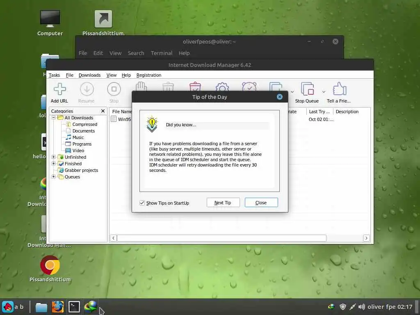The image size is (420, 315).
Task: Click the clock showing 02:17
Action: pos(404,307)
